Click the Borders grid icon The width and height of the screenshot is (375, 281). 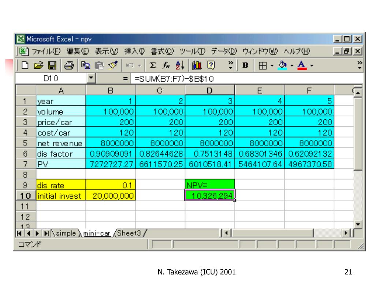[263, 65]
